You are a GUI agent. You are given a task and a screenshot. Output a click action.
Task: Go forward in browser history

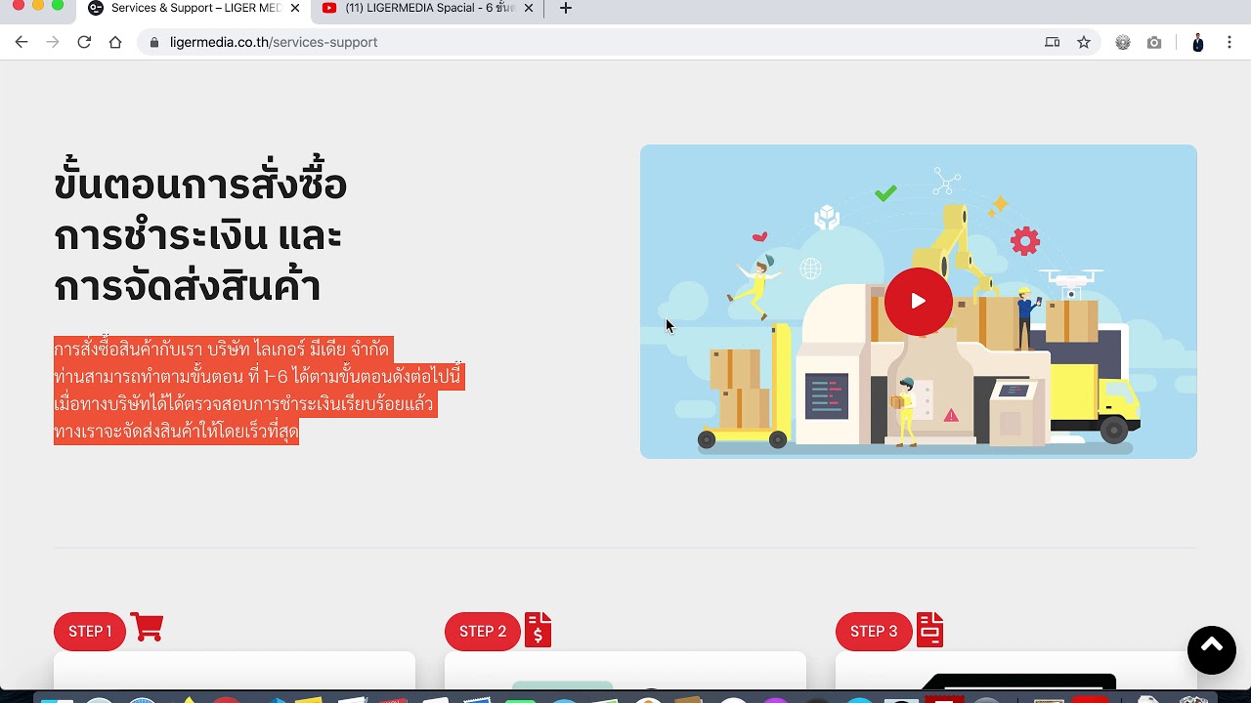[53, 42]
